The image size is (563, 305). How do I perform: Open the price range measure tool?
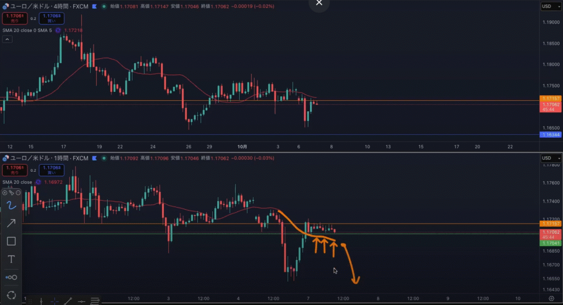point(11,277)
